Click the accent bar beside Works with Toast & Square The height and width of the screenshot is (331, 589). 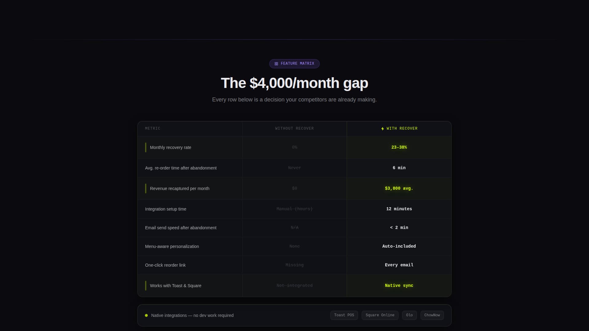[146, 286]
